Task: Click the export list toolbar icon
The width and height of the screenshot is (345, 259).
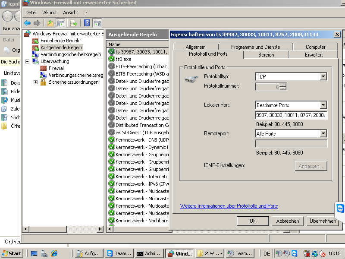Action: pos(74,23)
